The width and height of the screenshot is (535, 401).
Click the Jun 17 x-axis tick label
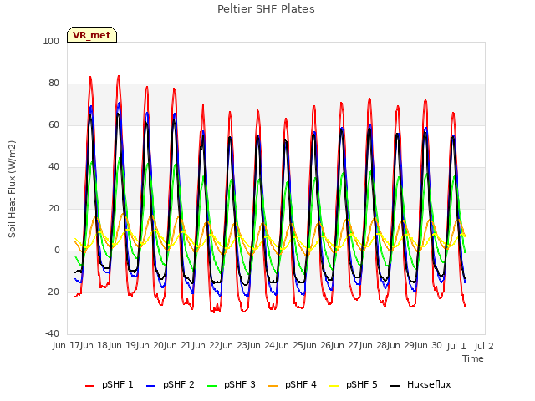[68, 345]
